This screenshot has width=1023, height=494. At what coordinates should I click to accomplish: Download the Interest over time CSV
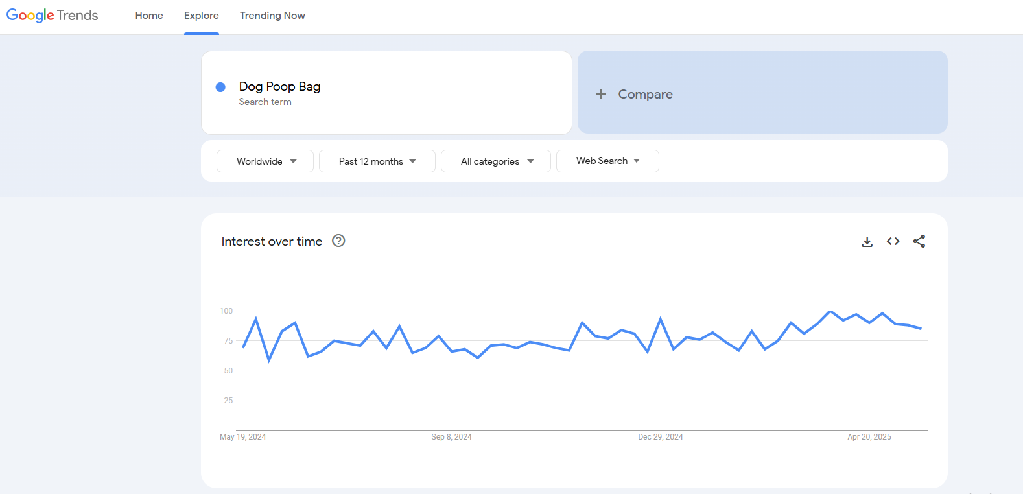coord(867,241)
